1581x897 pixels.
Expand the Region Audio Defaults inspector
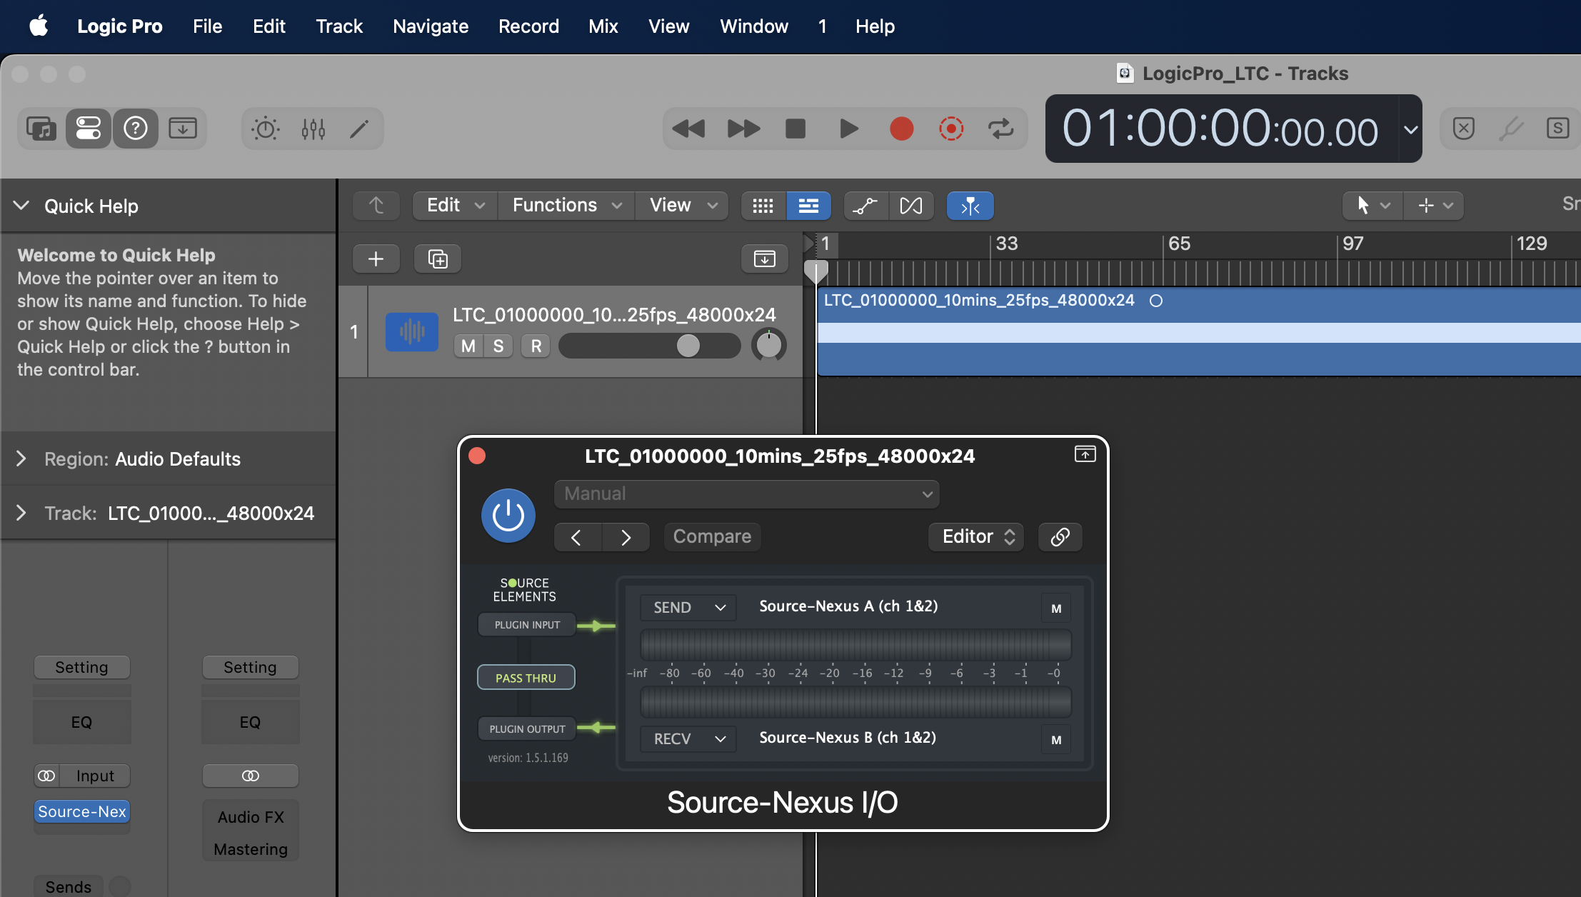21,458
